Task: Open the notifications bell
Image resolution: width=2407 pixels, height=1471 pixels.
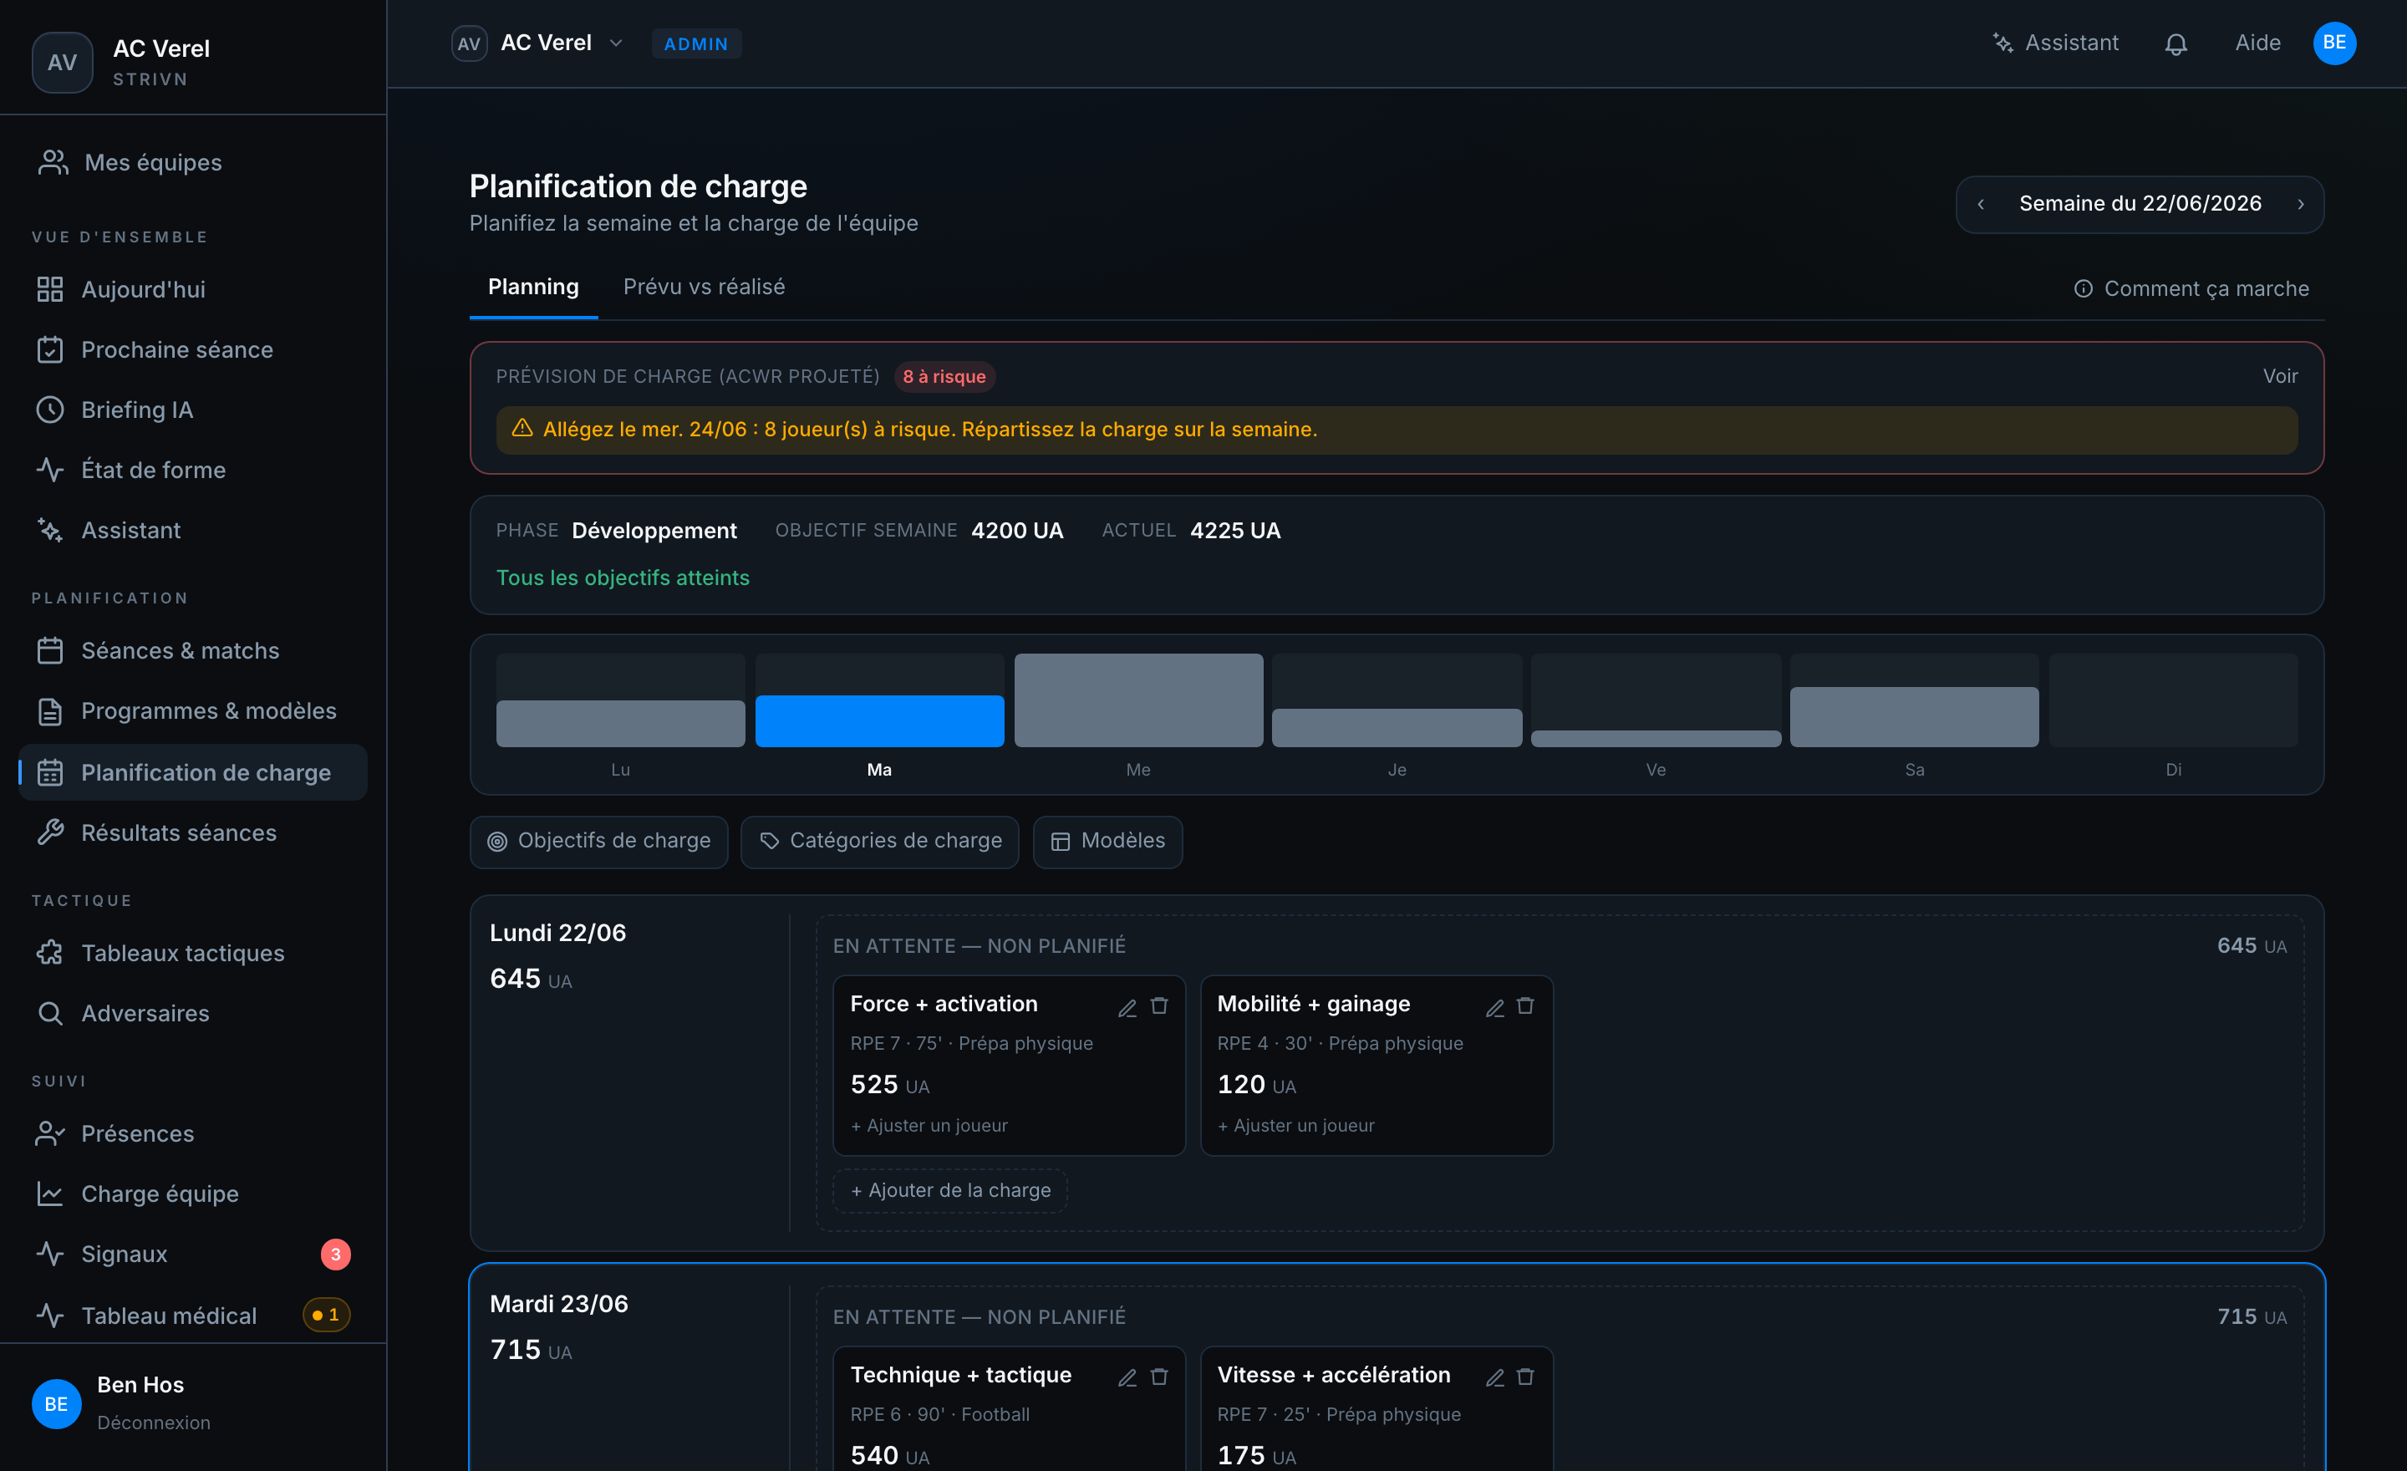Action: click(x=2175, y=44)
